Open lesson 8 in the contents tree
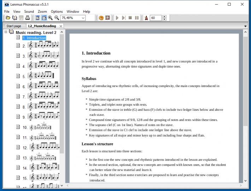251x191 pixels. pyautogui.click(x=41, y=106)
